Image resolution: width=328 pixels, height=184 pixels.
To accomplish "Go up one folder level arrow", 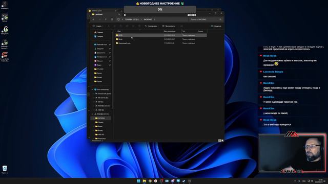I will click(x=106, y=19).
